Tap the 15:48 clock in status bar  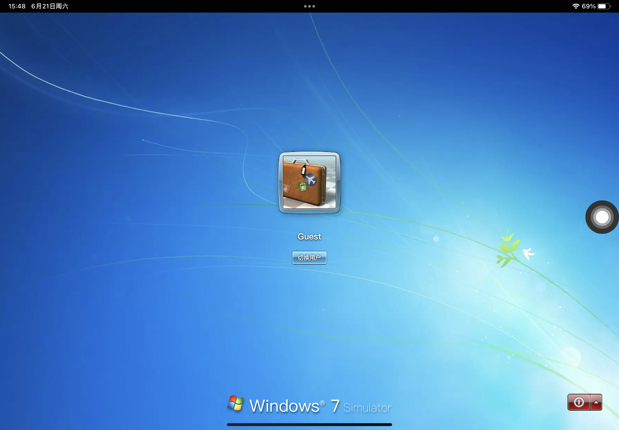tap(17, 6)
